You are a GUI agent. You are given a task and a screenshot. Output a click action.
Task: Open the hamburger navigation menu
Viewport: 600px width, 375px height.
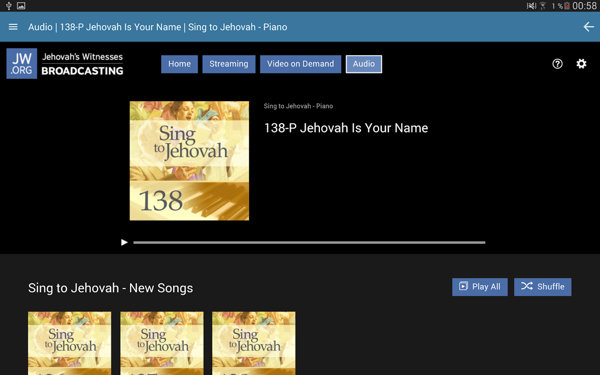[x=13, y=27]
